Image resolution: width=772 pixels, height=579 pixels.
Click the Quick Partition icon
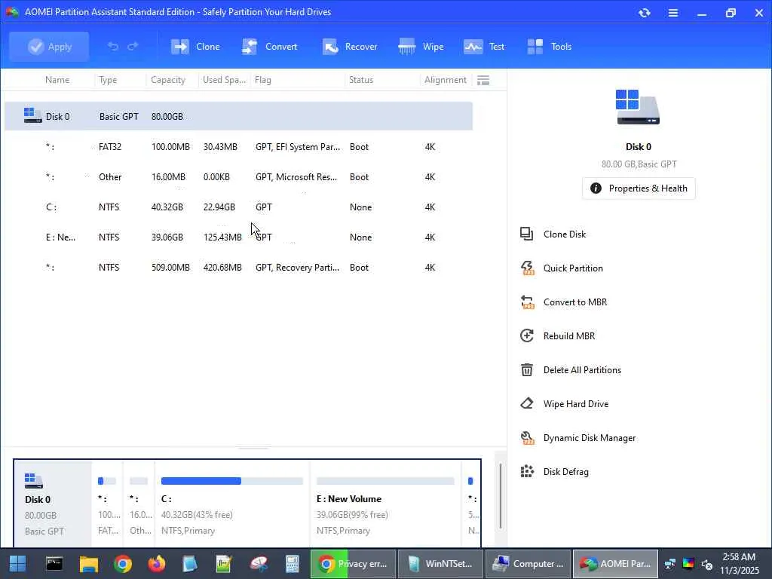click(x=527, y=268)
